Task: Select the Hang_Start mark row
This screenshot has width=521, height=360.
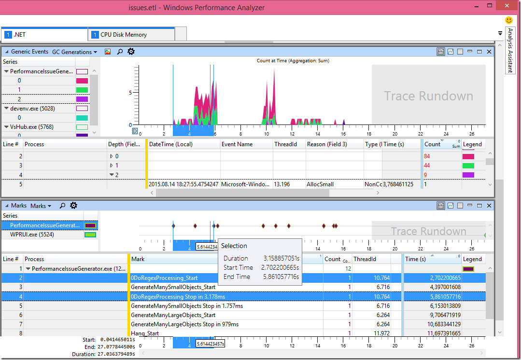Action: (243, 333)
